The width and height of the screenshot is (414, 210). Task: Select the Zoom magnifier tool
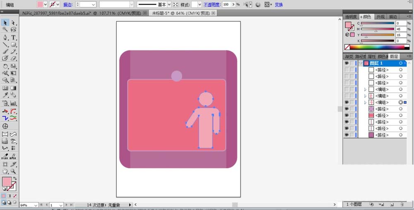[14, 171]
